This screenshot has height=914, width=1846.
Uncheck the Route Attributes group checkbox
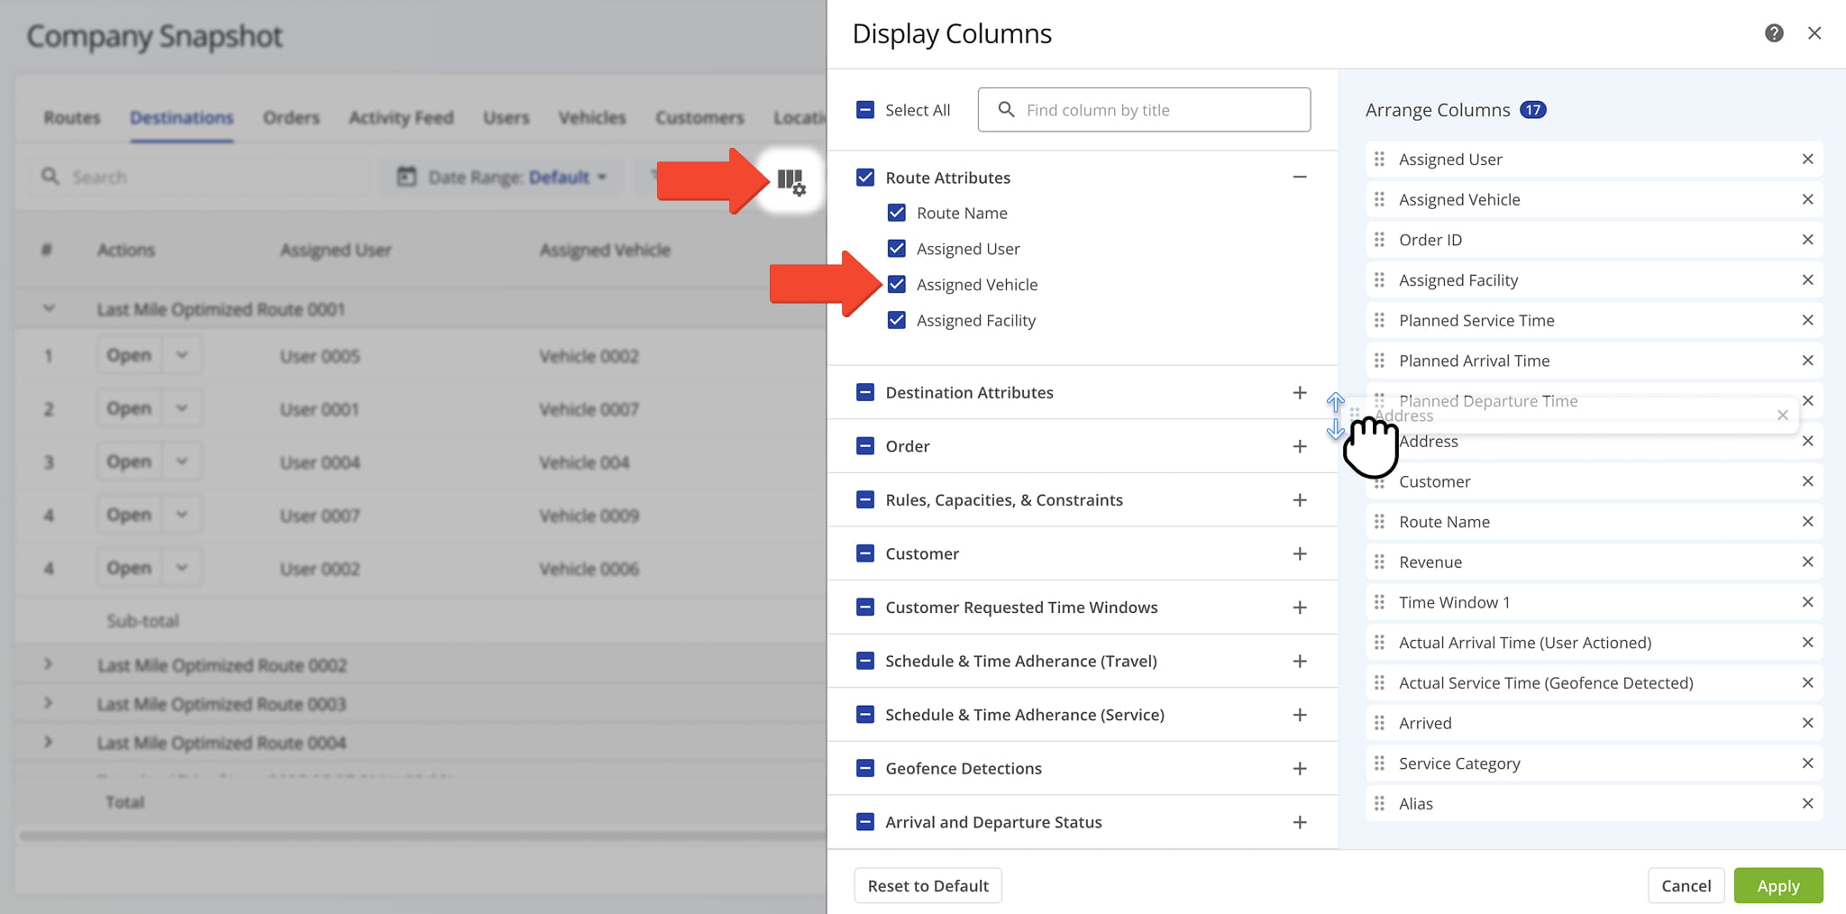click(x=864, y=178)
